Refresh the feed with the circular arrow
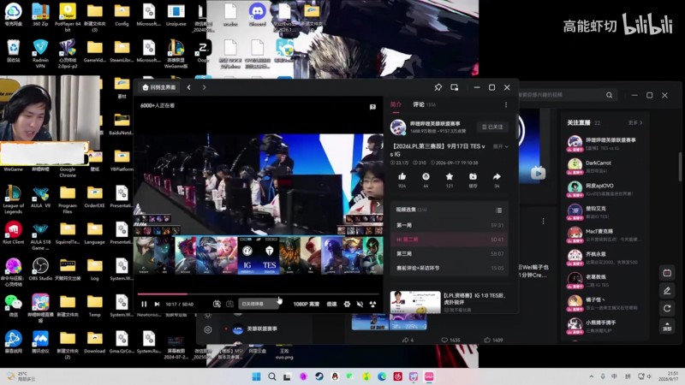 click(x=667, y=309)
